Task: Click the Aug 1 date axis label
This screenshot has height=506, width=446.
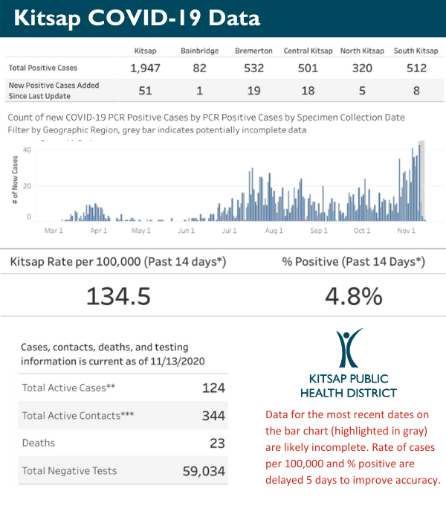Action: click(274, 231)
